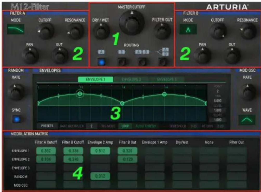Click the A-B series routing diagram icon
This screenshot has width=261, height=192.
142,52
